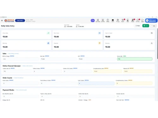Open Unpaid orders icon
Viewport: 158px width, 118px height.
click(x=133, y=20)
